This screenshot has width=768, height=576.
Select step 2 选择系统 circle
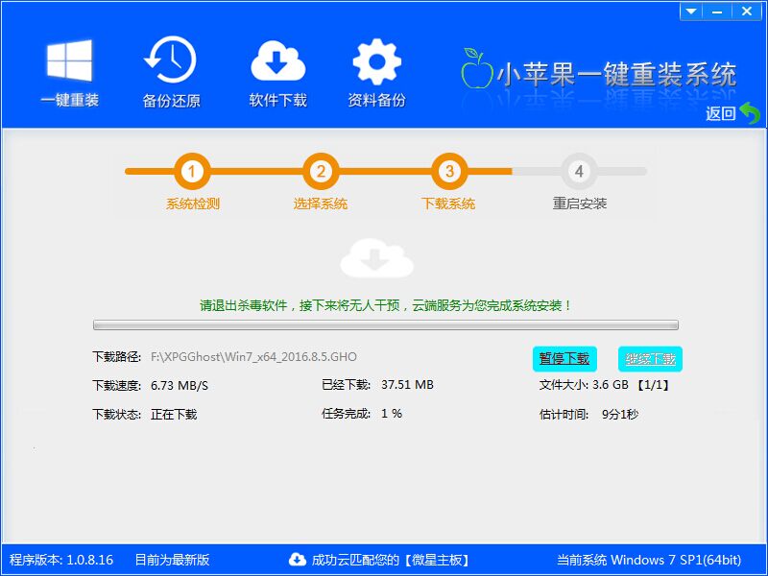click(x=321, y=172)
